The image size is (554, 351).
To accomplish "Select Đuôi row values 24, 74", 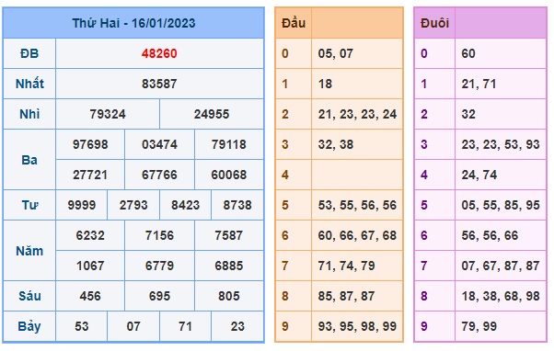I will click(x=479, y=175).
